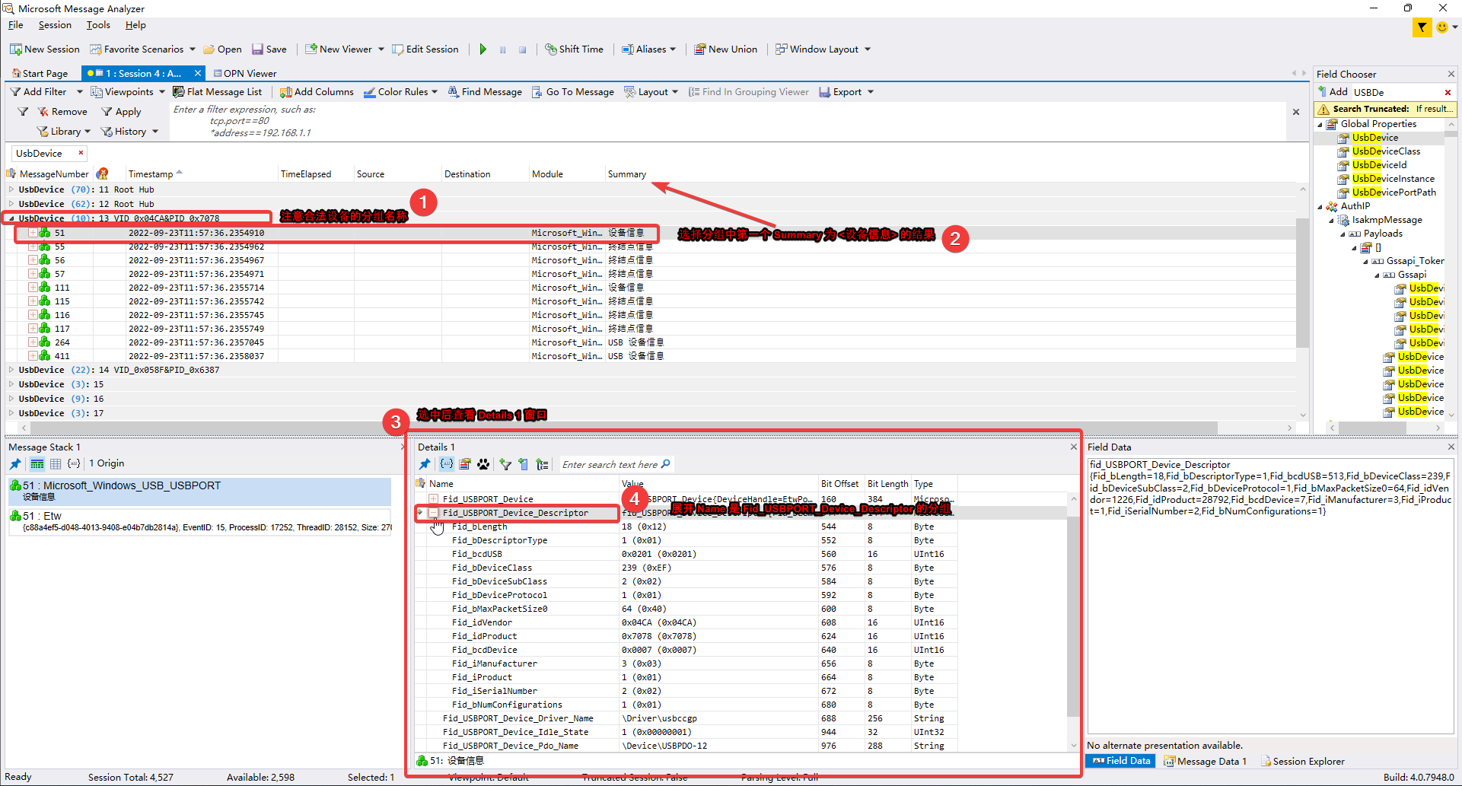Click the Details add filter funnel icon
This screenshot has width=1462, height=786.
point(505,464)
